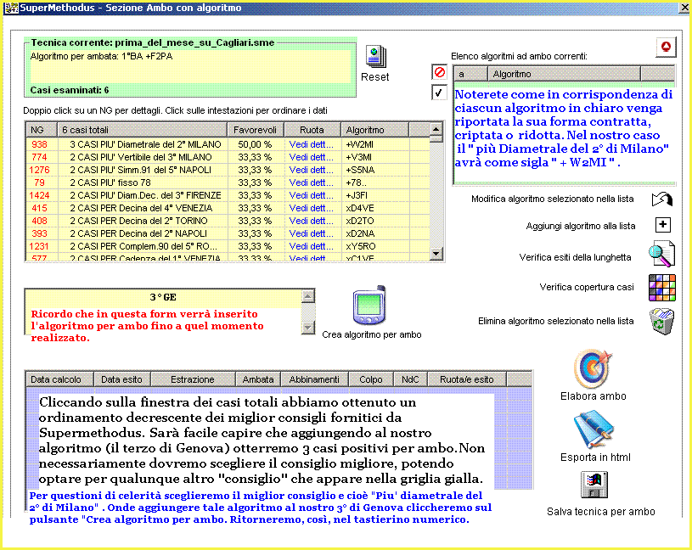The height and width of the screenshot is (550, 692).
Task: Sort by Ruota column header
Action: [x=312, y=130]
